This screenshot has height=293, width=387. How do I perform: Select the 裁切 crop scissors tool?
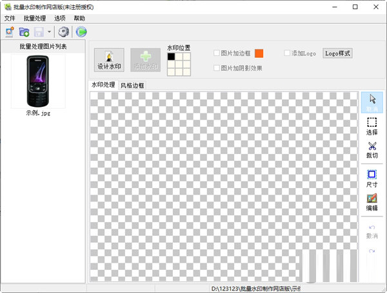372,149
